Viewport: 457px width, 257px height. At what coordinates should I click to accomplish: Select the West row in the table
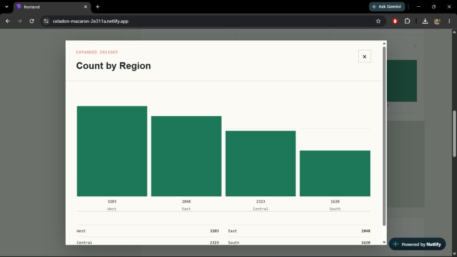tap(148, 231)
